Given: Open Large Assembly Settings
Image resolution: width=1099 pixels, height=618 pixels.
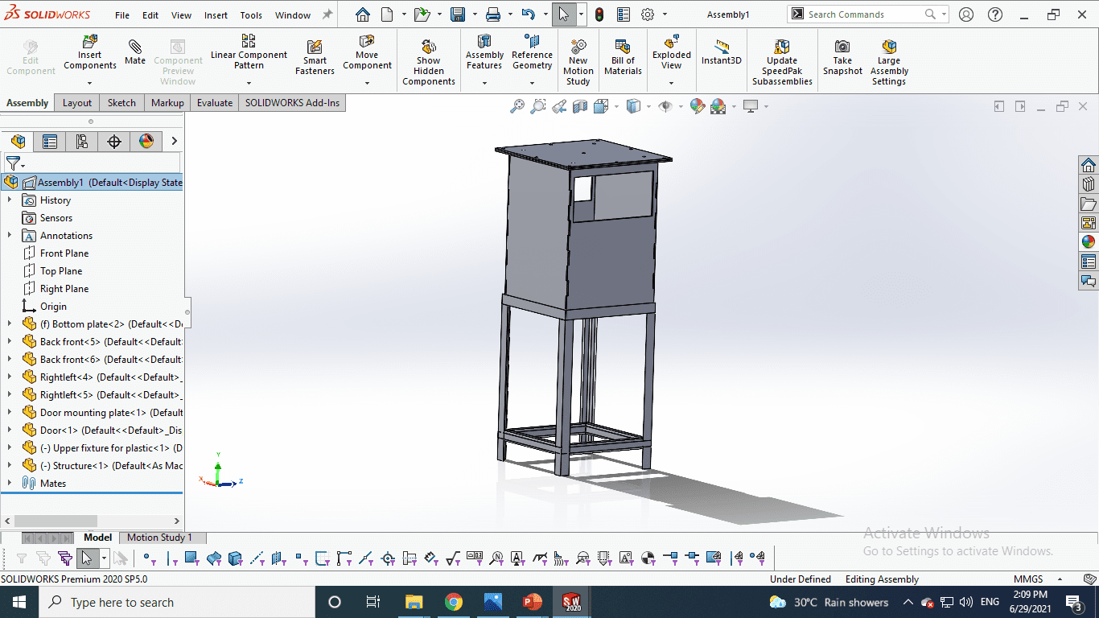Looking at the screenshot, I should (x=889, y=63).
